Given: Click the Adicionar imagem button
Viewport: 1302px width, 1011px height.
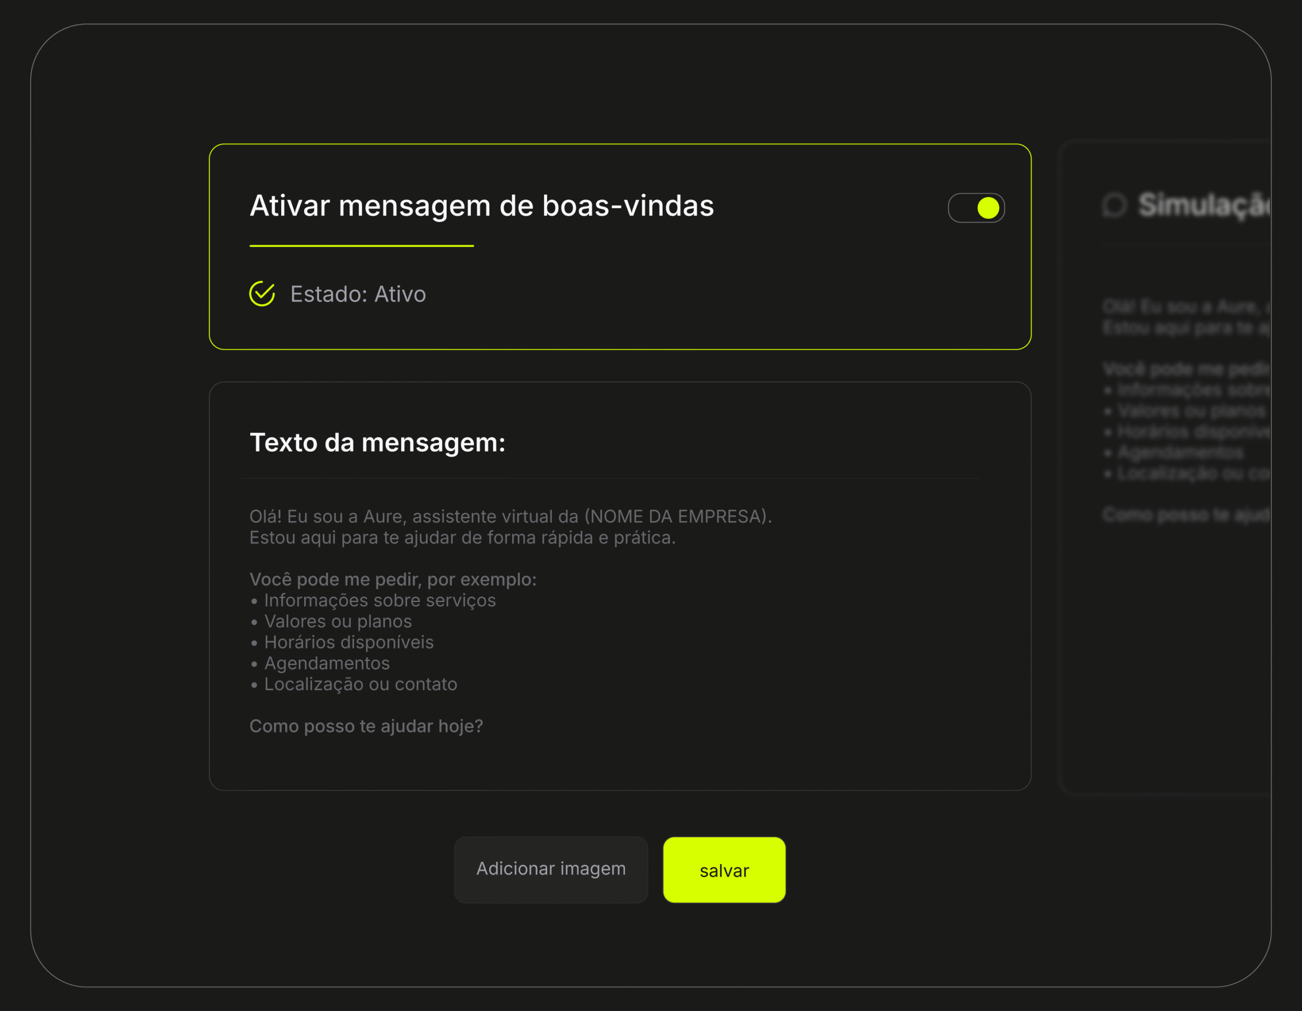Looking at the screenshot, I should [x=550, y=869].
